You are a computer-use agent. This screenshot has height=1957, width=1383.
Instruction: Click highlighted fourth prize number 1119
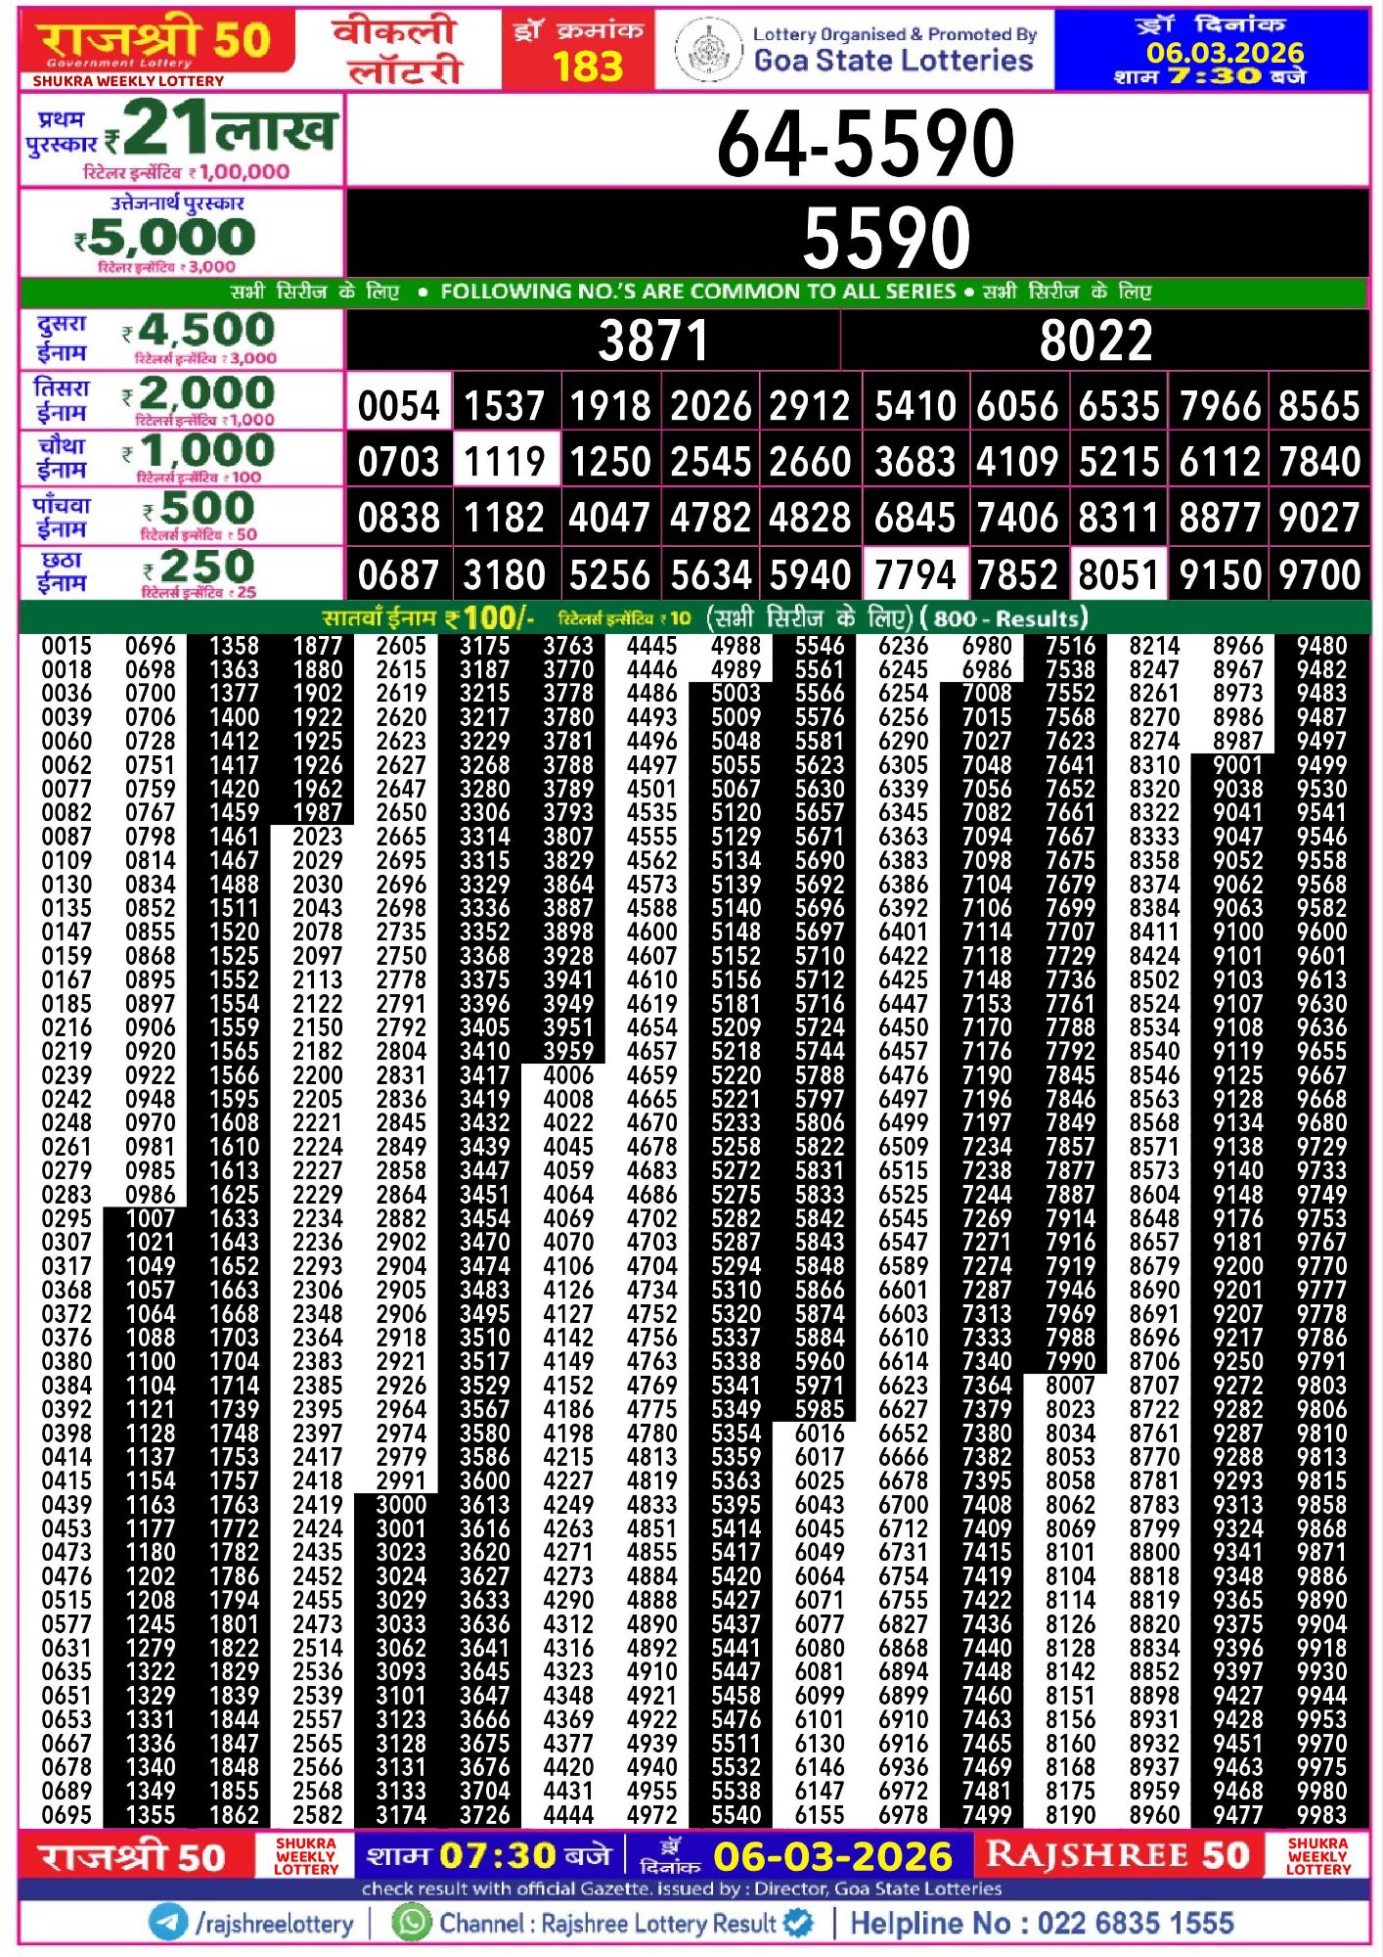(504, 461)
